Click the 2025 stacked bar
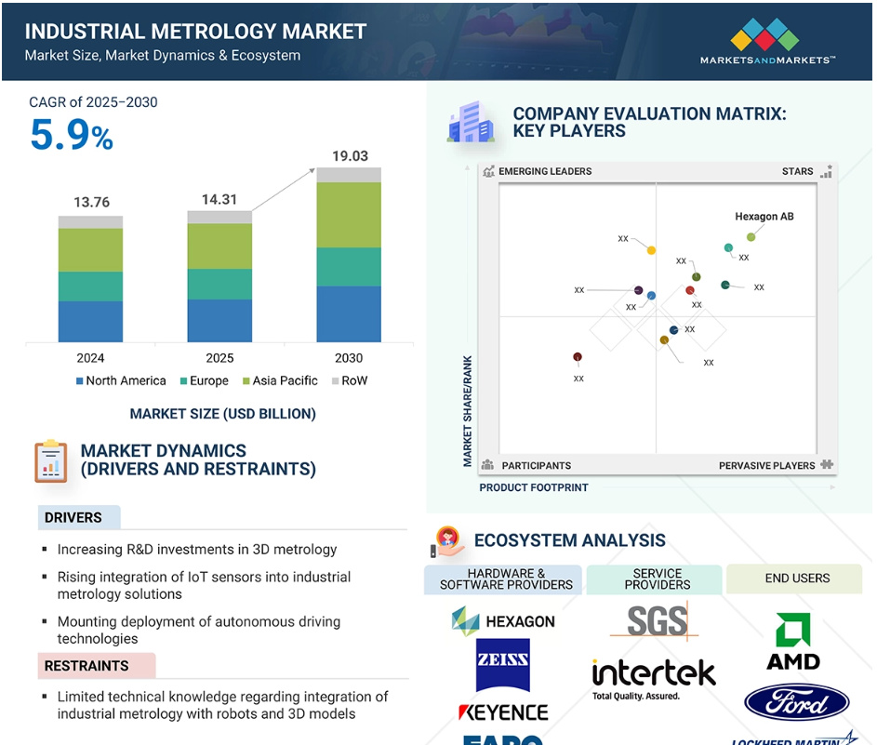The image size is (877, 745). [x=219, y=276]
